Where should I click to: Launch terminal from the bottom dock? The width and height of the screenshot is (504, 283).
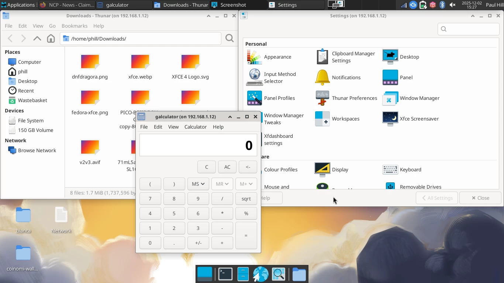[225, 274]
